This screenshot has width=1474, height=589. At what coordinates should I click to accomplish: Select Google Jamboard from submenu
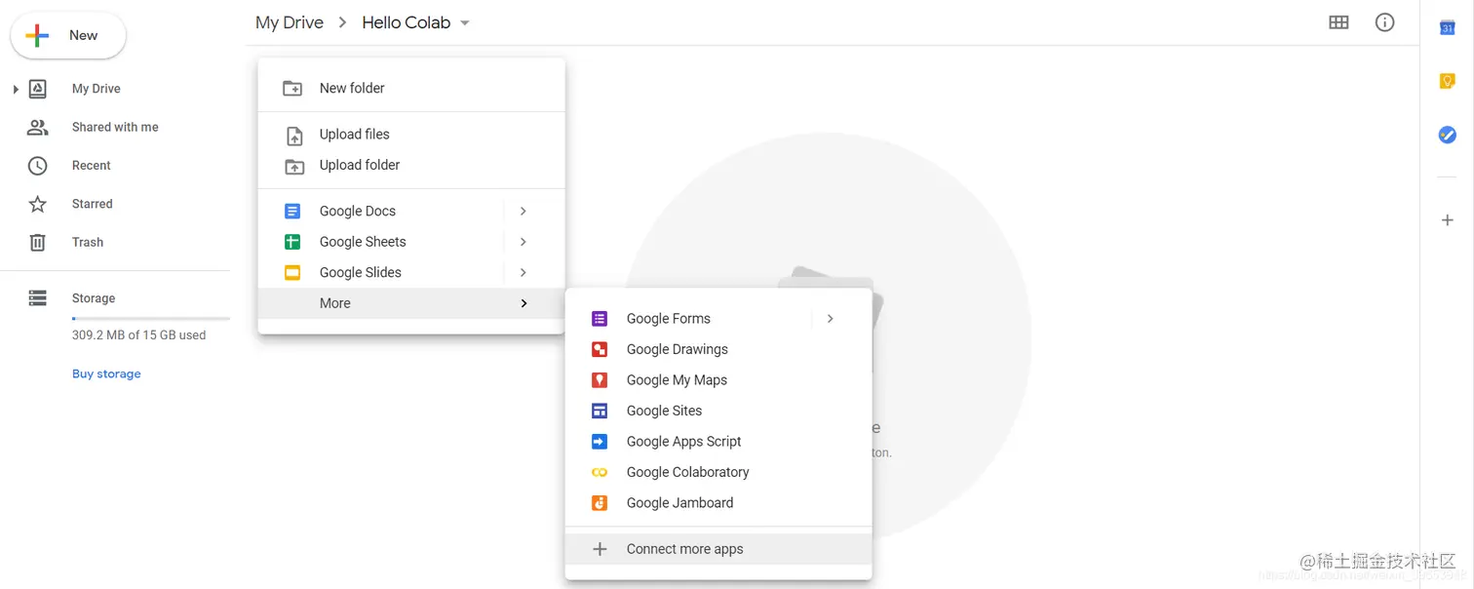click(718, 503)
